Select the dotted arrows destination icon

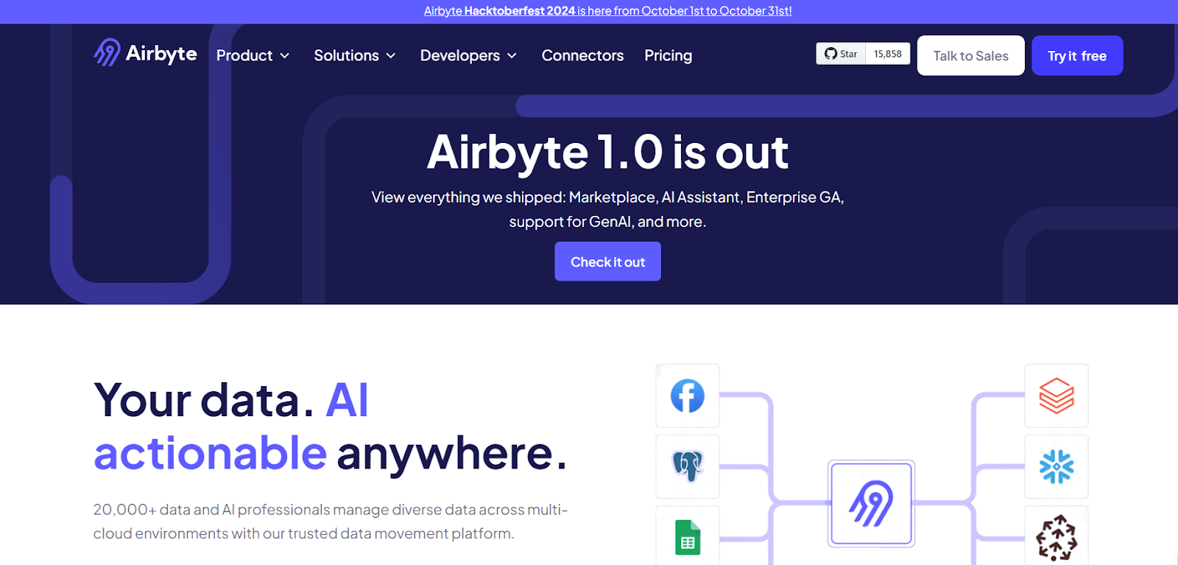pyautogui.click(x=1057, y=536)
